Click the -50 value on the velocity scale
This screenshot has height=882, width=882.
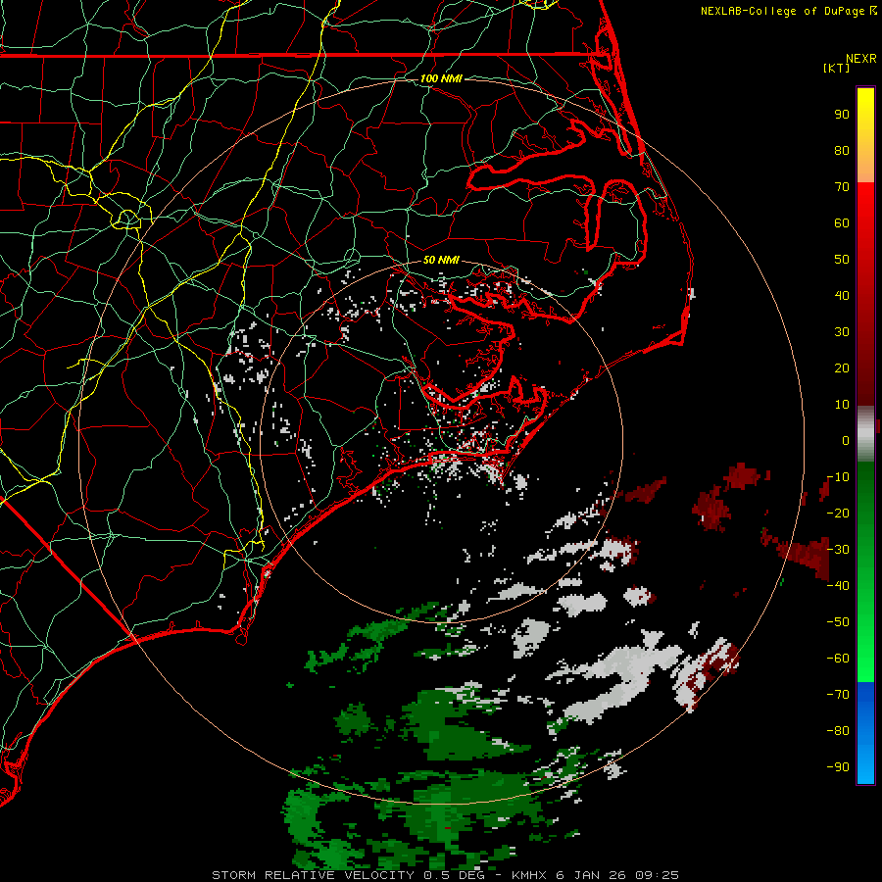point(838,622)
